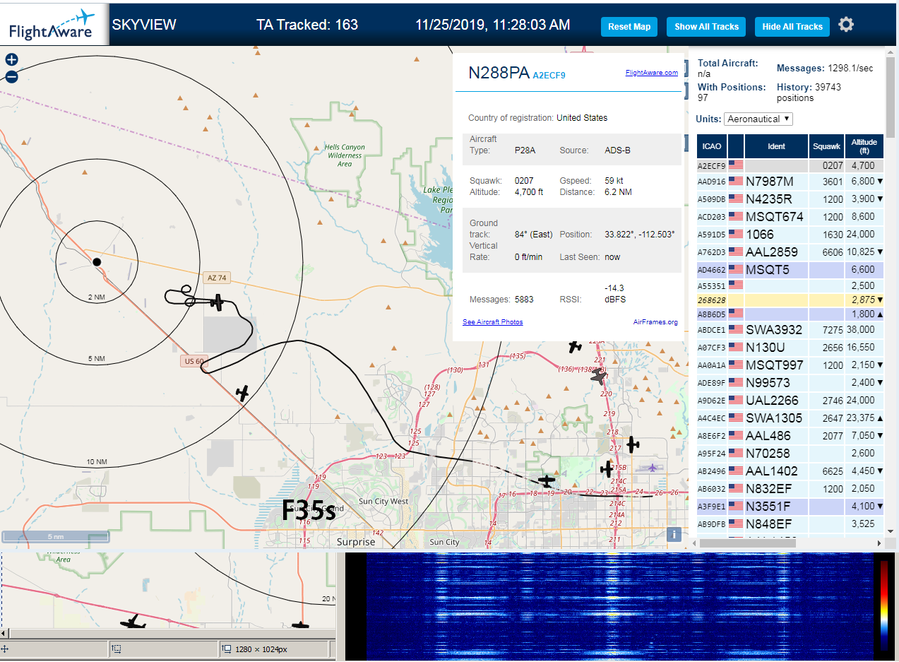Select the MSQT997 row

[790, 365]
